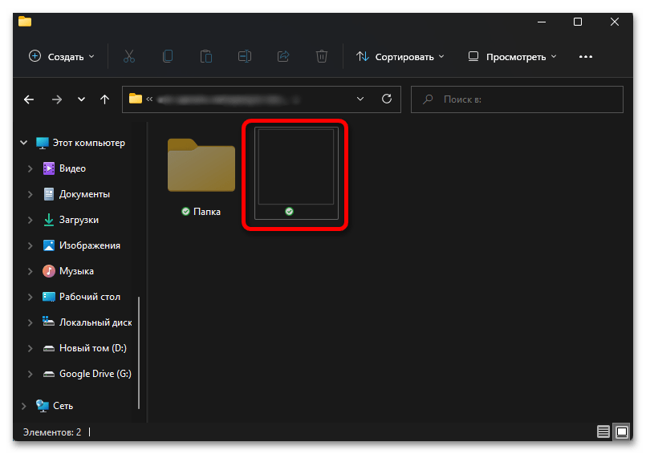Refresh the current folder view
Screen dimensions: 646x454
387,99
